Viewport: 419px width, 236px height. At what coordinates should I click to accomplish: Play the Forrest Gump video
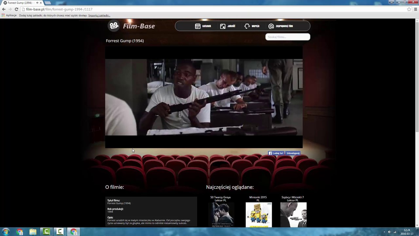pyautogui.click(x=204, y=97)
